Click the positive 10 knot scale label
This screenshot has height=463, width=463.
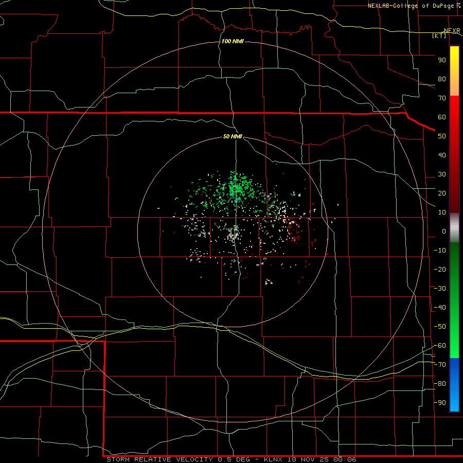(x=442, y=212)
